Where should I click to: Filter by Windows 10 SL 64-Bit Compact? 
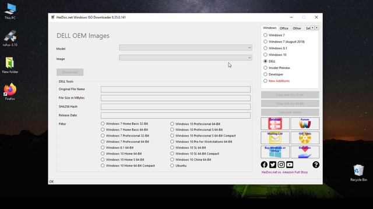(x=172, y=153)
